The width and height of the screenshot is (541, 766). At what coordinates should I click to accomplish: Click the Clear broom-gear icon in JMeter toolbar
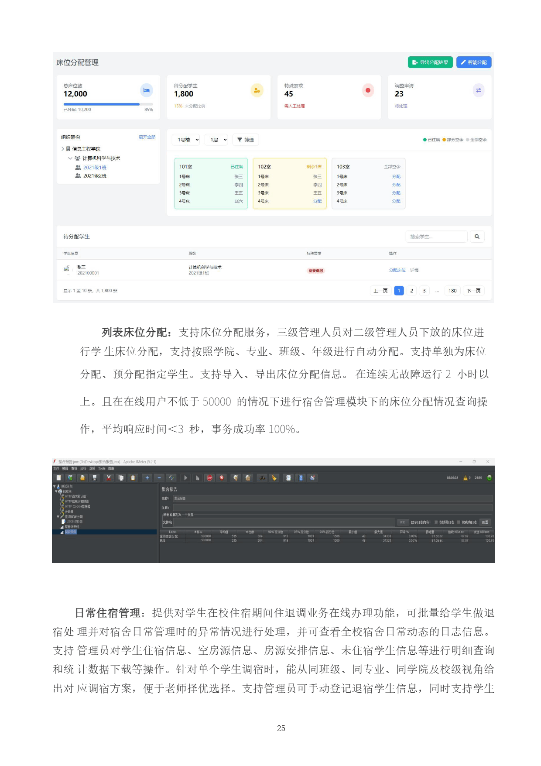[236, 477]
